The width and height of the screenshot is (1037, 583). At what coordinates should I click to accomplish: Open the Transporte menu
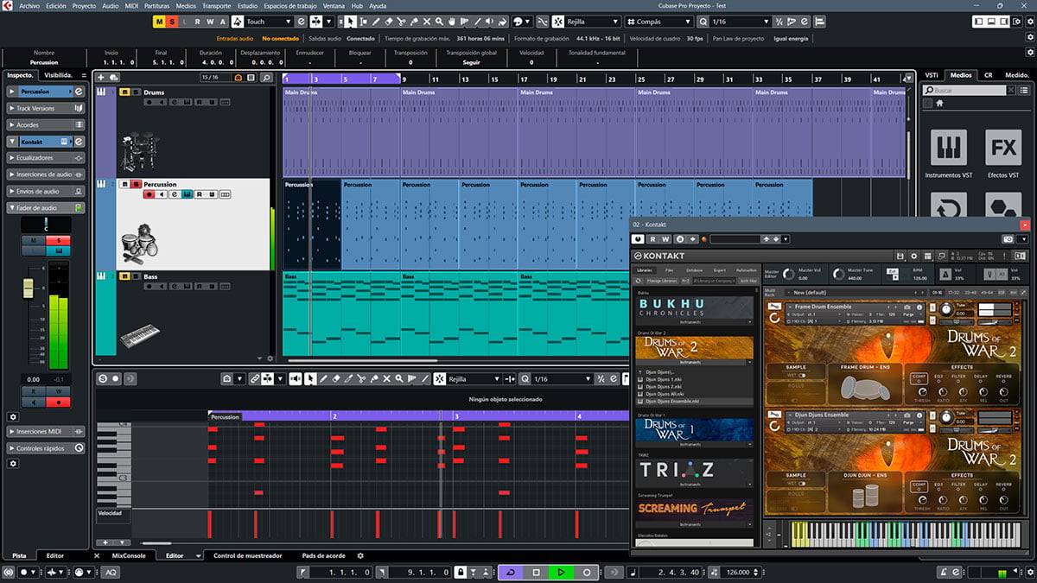tap(216, 5)
